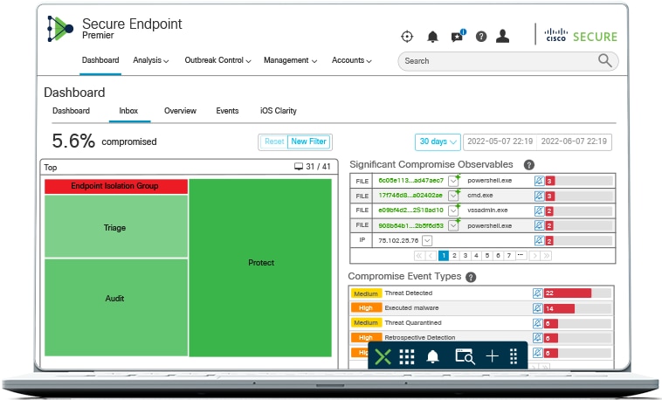Open the user account profile icon
The height and width of the screenshot is (400, 662).
(502, 37)
